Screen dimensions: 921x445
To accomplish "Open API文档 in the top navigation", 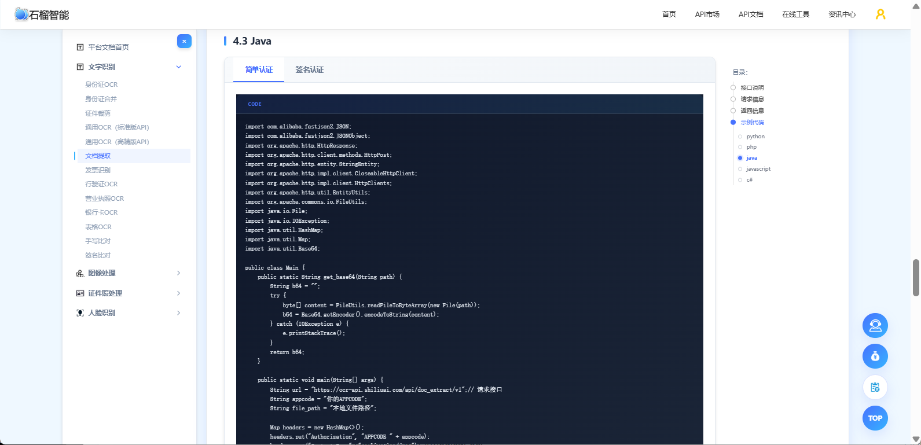I will tap(751, 14).
